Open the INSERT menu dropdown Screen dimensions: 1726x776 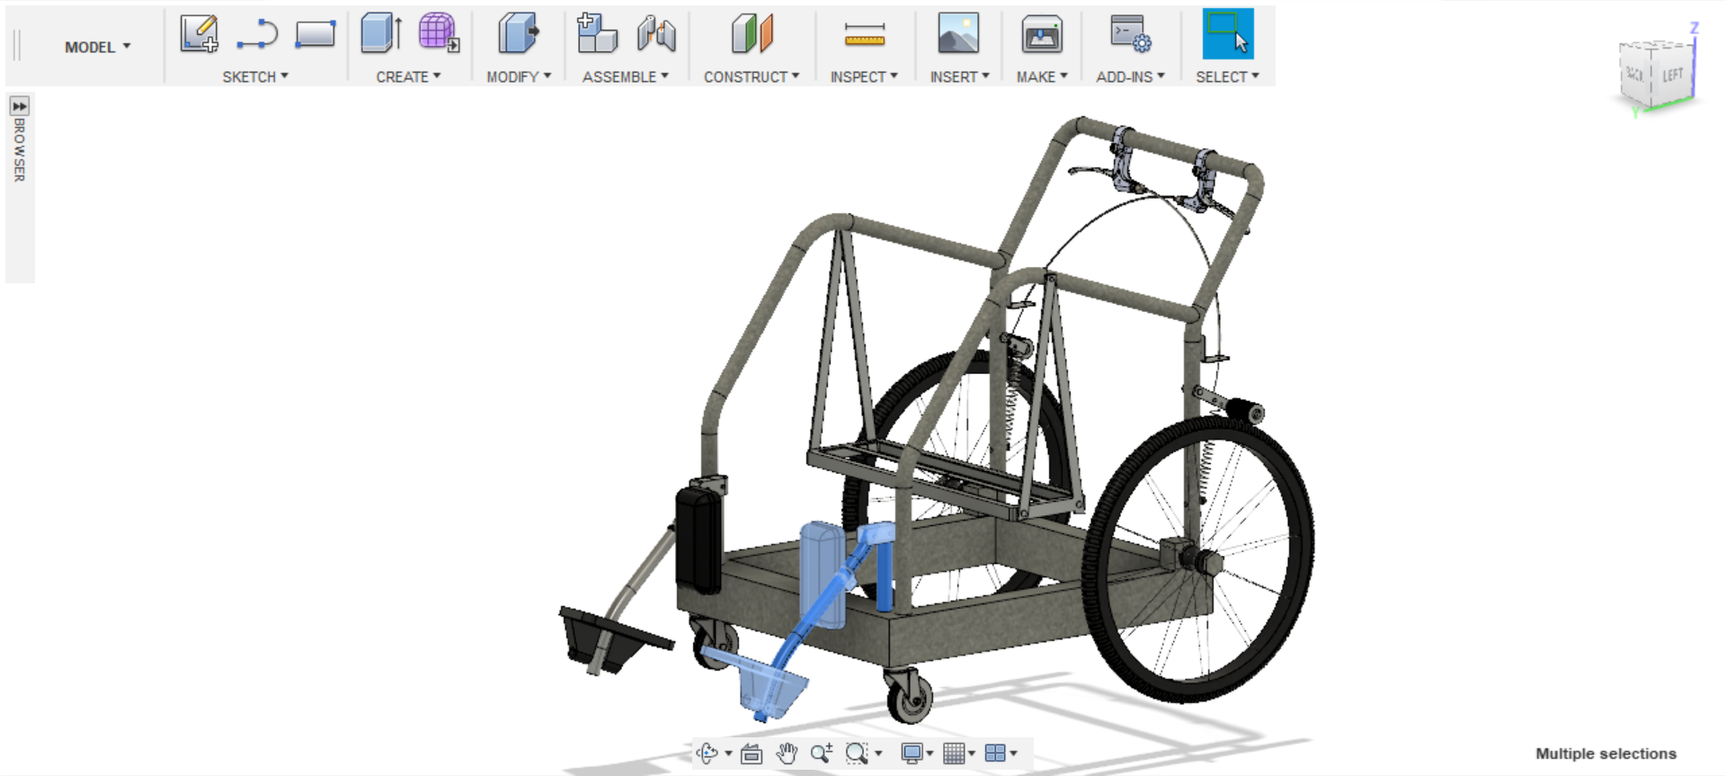(959, 77)
